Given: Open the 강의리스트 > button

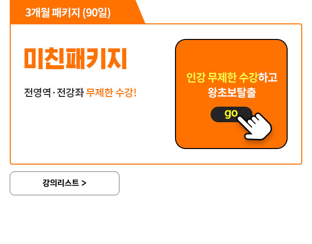Looking at the screenshot, I should [64, 183].
